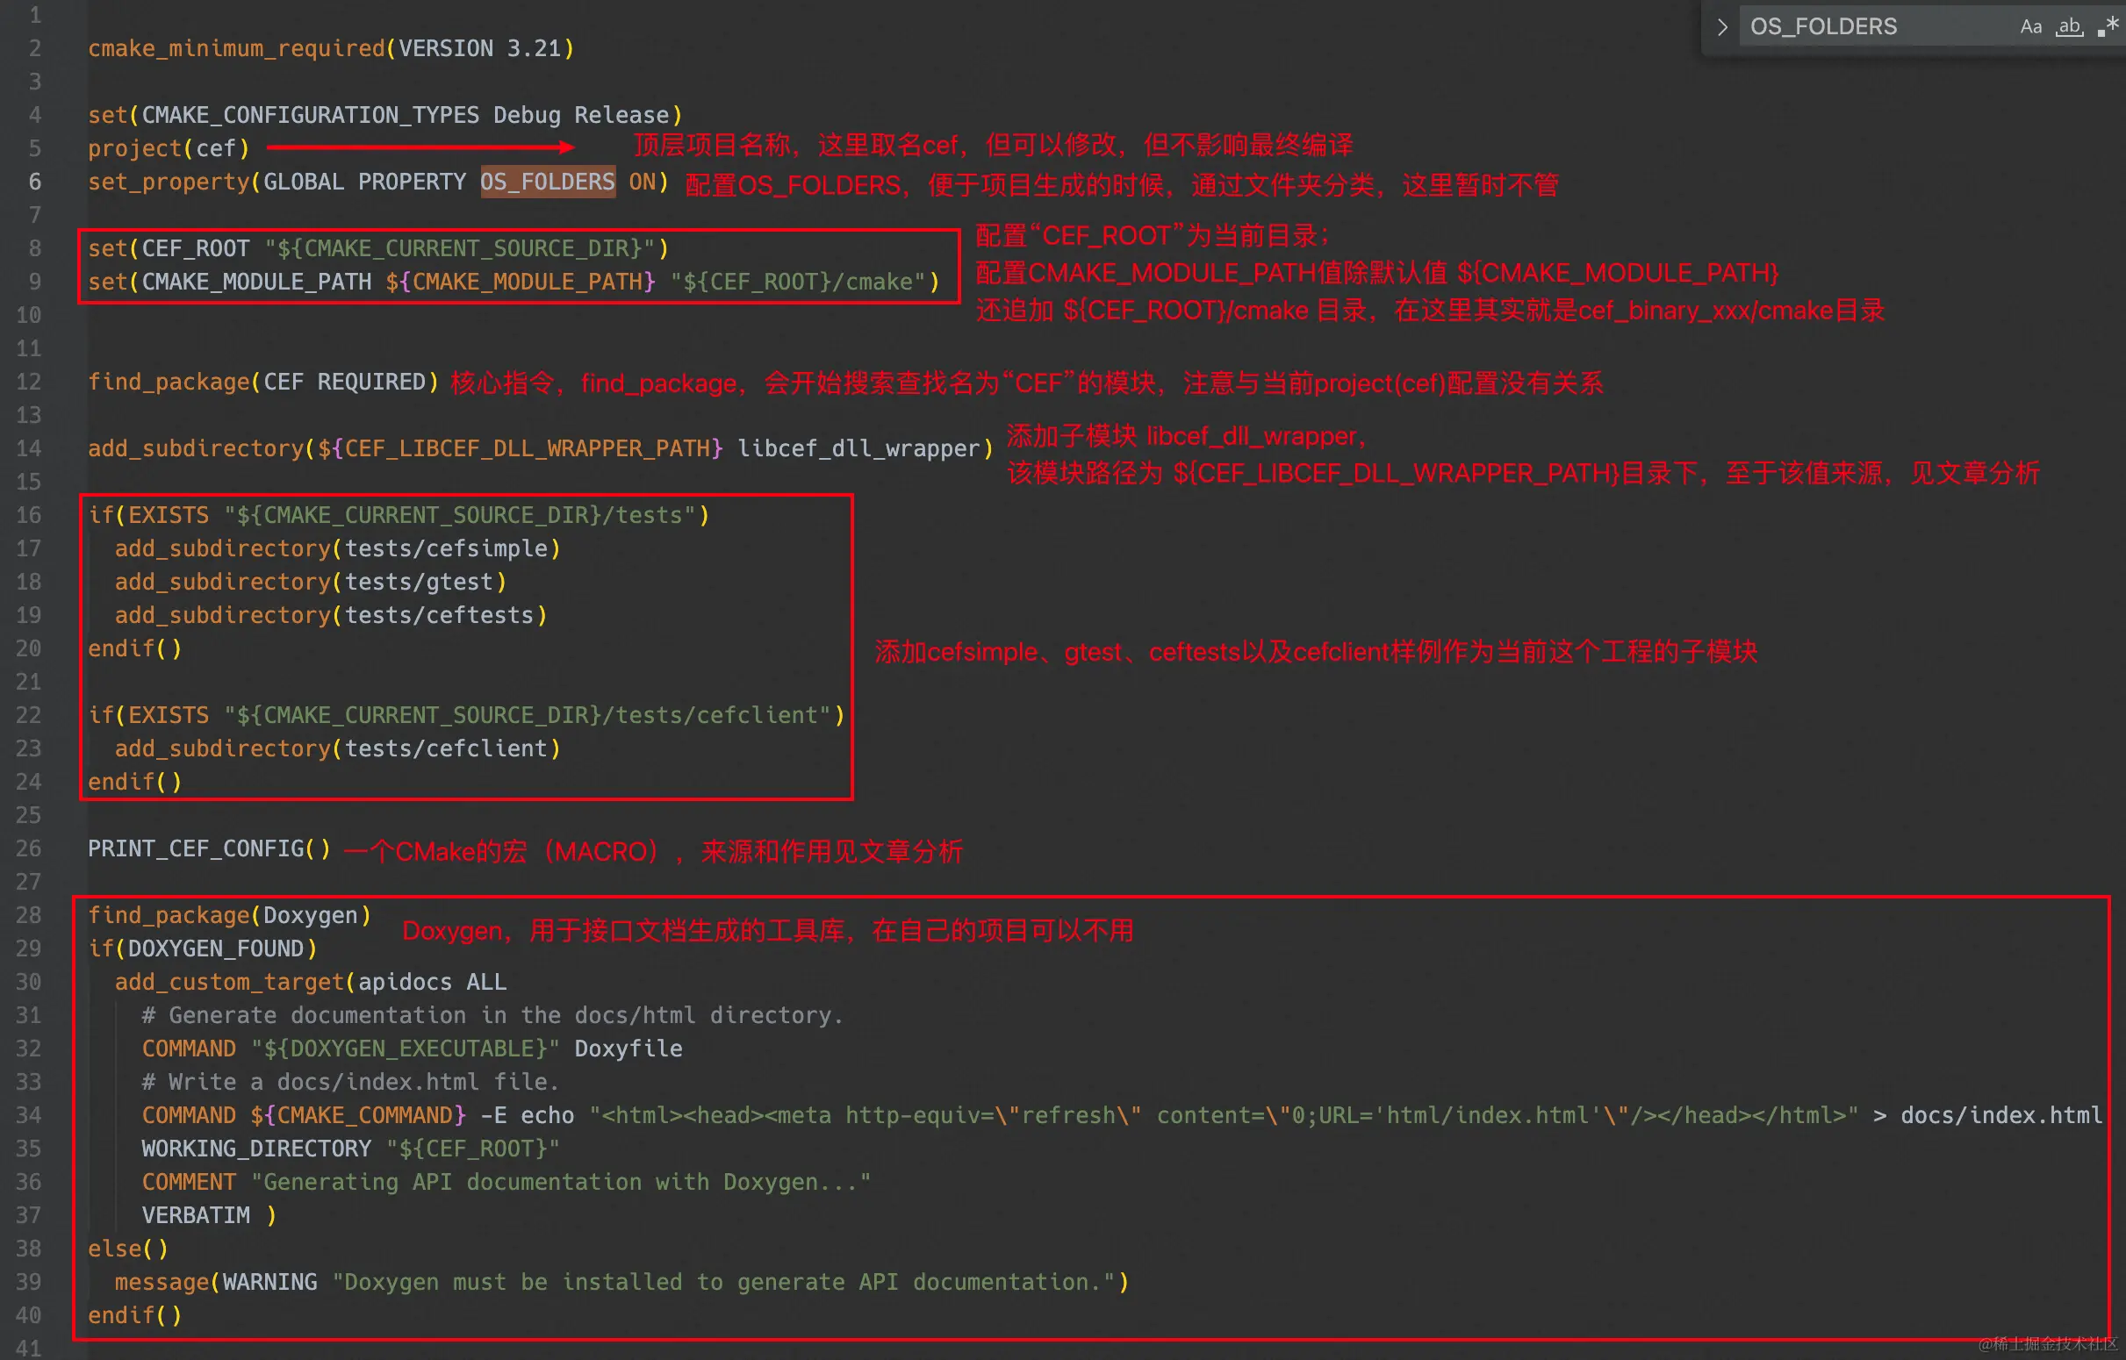Click line number 28 in gutter
Image resolution: width=2126 pixels, height=1360 pixels.
29,915
